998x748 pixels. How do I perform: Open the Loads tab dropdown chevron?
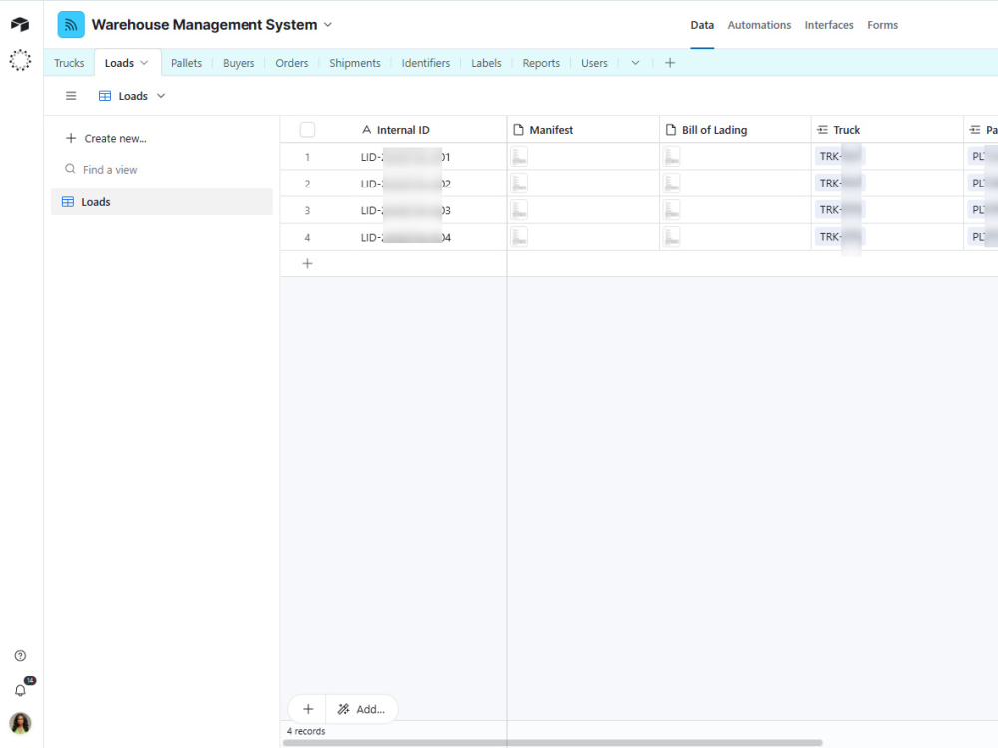tap(144, 62)
